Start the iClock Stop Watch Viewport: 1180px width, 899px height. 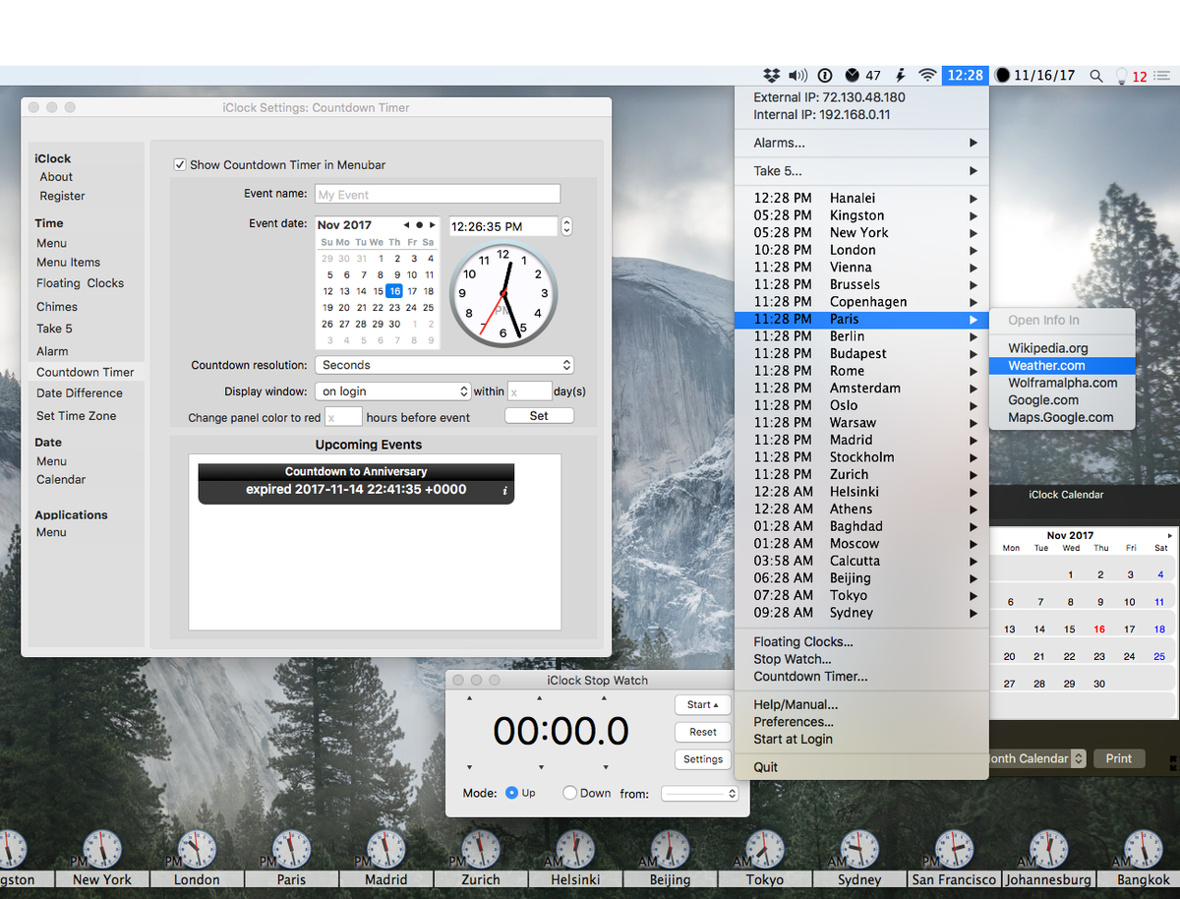[x=702, y=704]
